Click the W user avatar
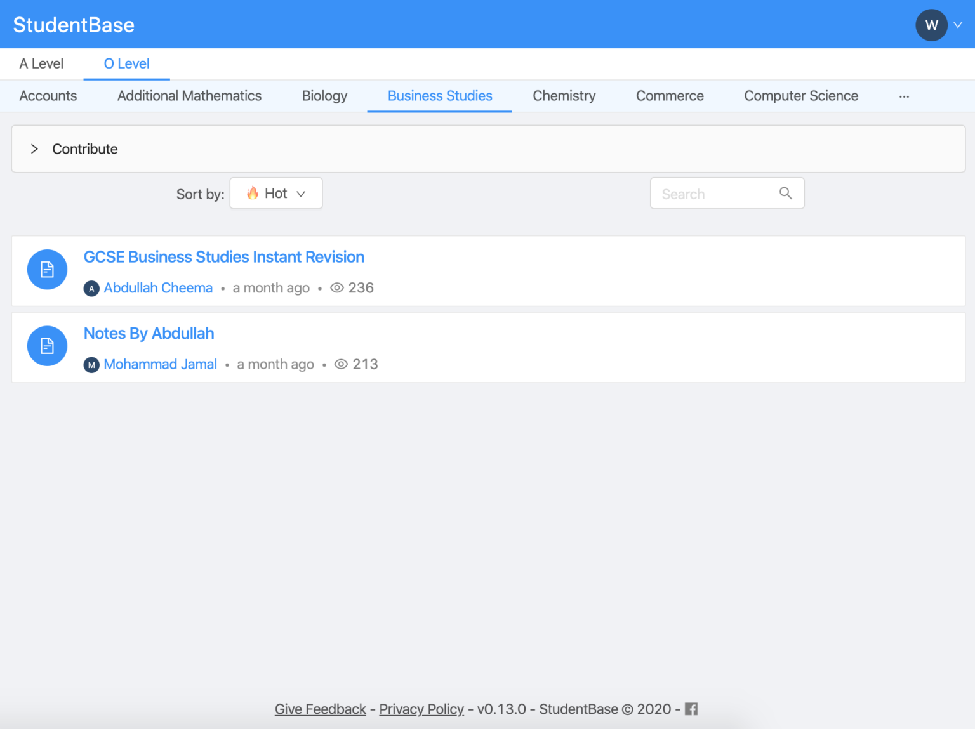The height and width of the screenshot is (729, 975). [931, 25]
